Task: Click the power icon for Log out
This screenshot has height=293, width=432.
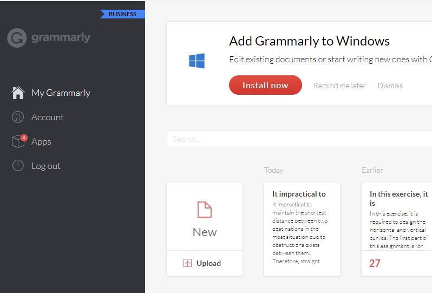Action: pos(18,166)
